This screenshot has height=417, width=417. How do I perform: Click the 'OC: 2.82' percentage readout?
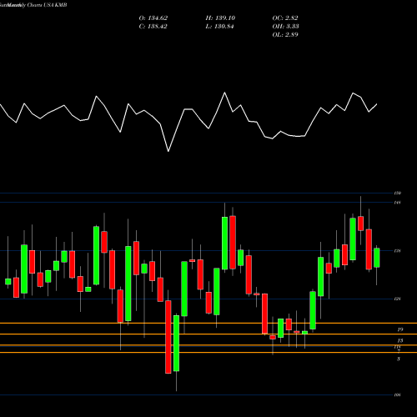pos(285,18)
